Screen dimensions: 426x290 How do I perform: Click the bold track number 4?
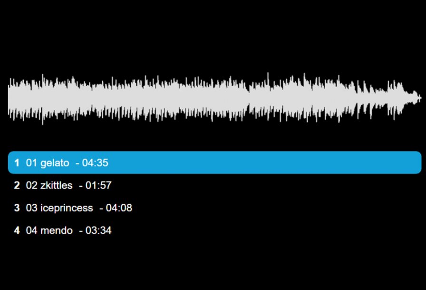tap(17, 230)
